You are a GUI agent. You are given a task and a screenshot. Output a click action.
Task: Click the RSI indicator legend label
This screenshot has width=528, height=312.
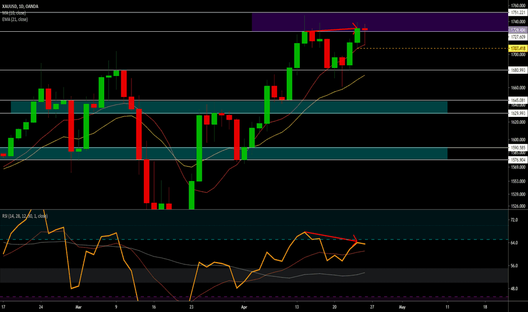pos(25,216)
